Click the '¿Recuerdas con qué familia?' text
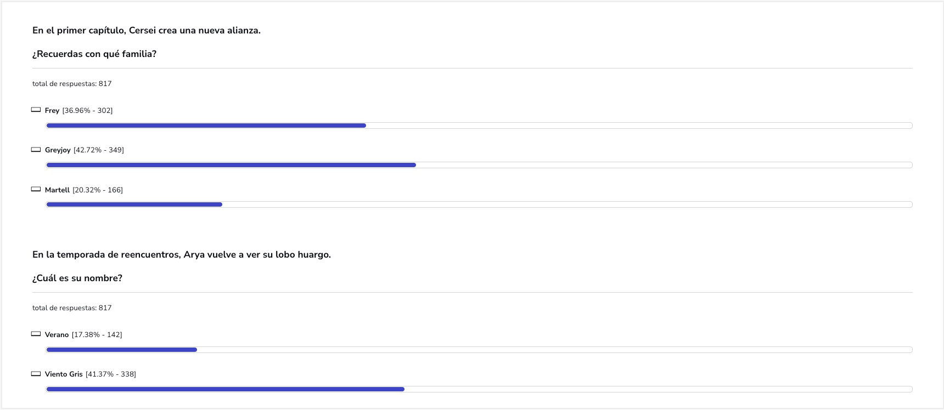 (x=94, y=54)
